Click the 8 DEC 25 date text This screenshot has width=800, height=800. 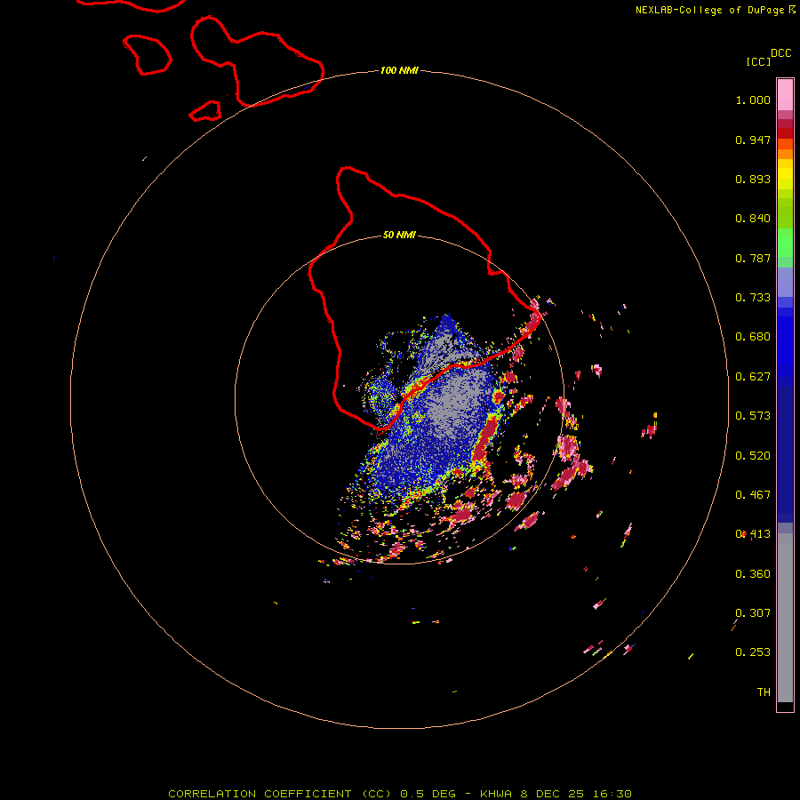553,794
